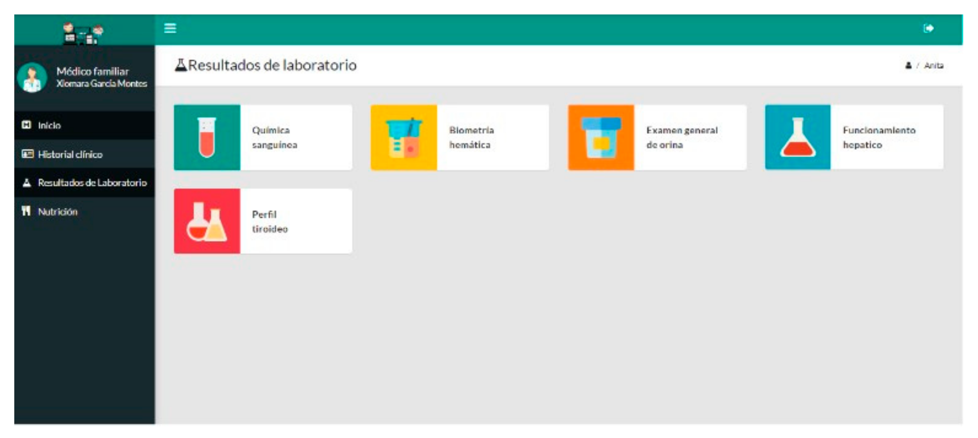978x438 pixels.
Task: Go to Nutrición section
Action: pos(57,212)
